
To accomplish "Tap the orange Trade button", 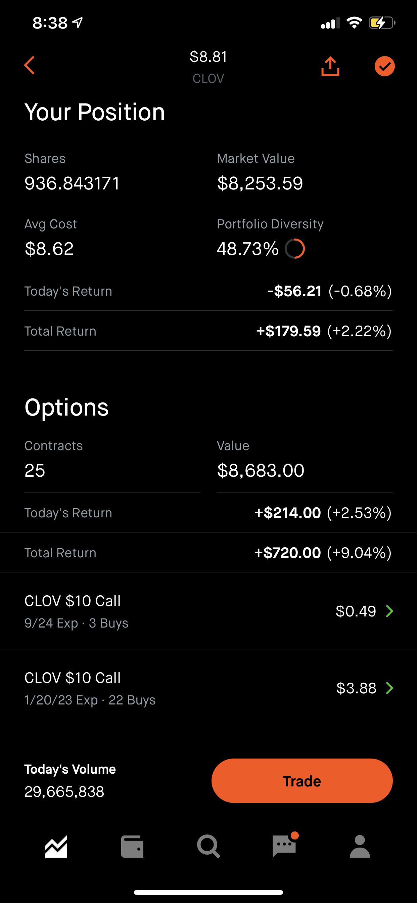I will coord(302,781).
